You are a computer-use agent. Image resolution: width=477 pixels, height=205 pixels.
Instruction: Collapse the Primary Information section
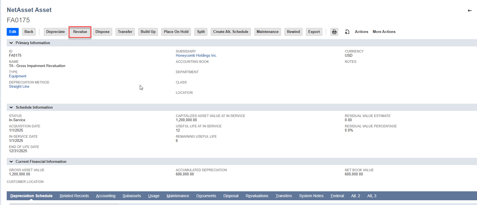click(11, 43)
